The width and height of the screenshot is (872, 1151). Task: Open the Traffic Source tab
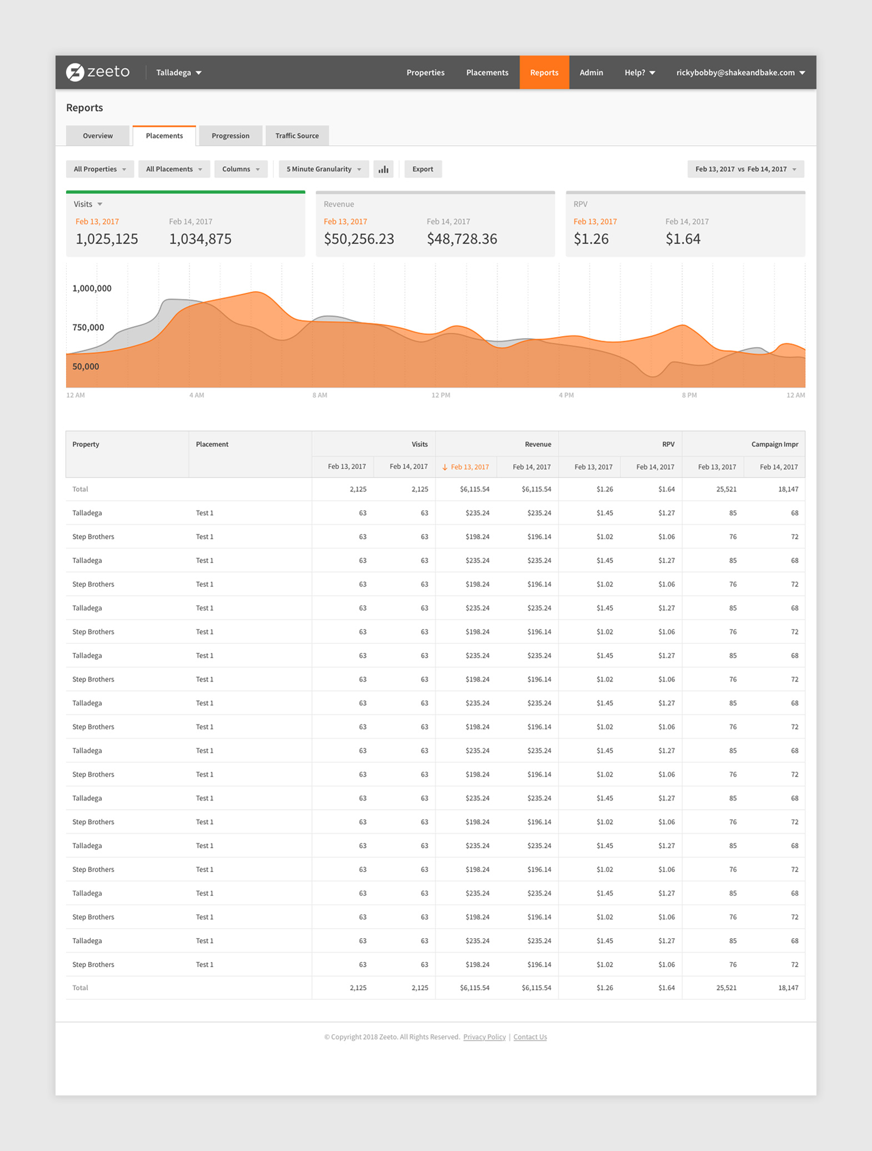(x=297, y=136)
